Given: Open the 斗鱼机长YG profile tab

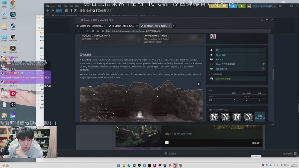Looking at the screenshot, I should click(95, 11).
